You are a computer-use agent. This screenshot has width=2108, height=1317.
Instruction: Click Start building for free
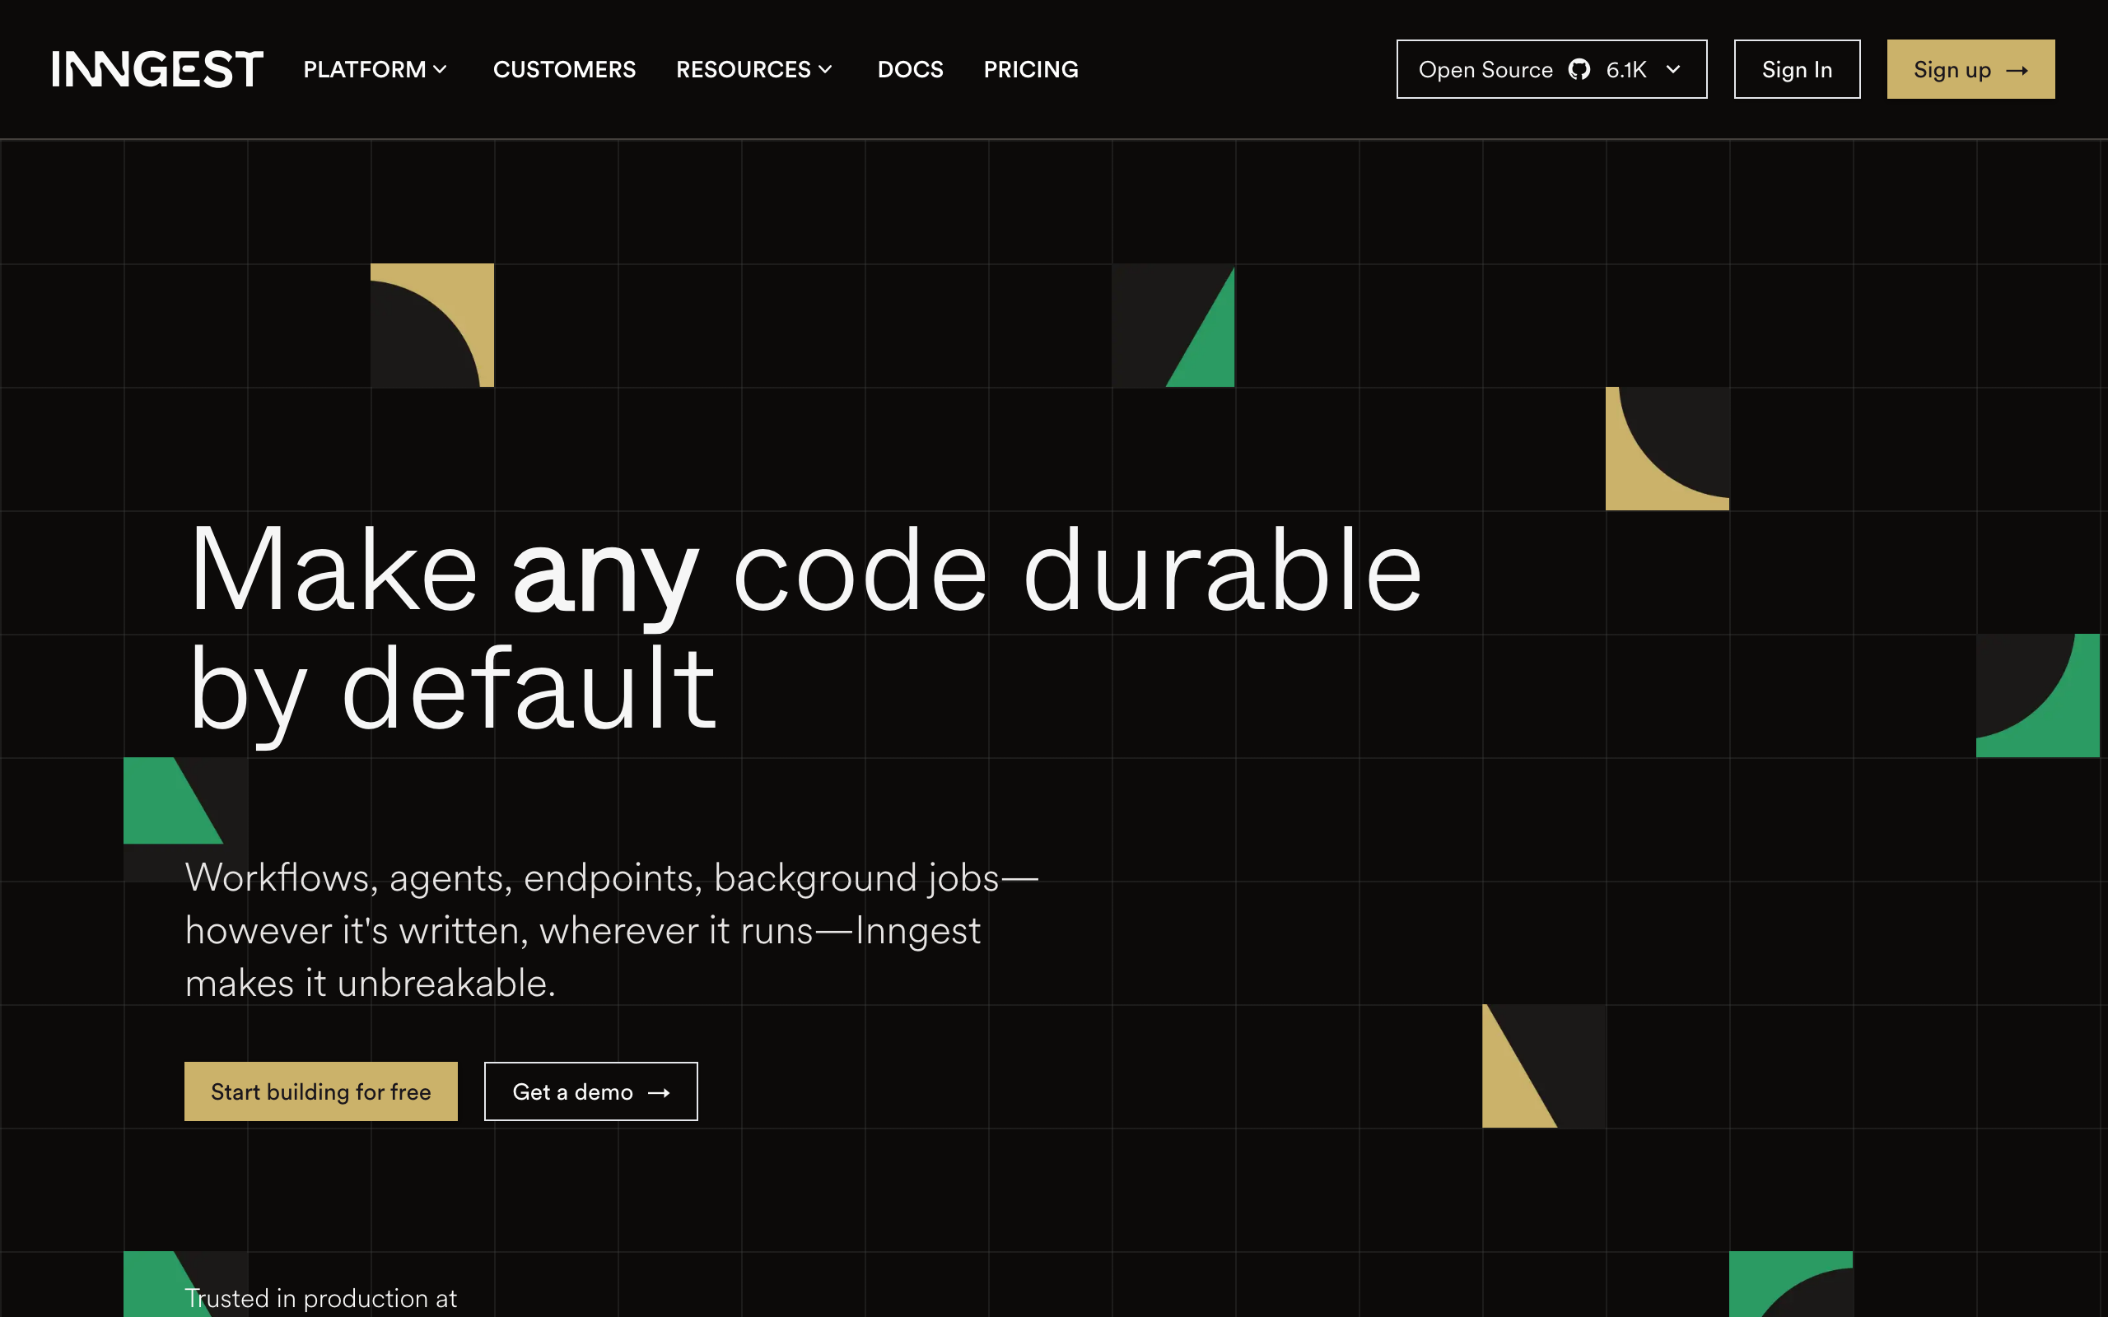tap(320, 1091)
